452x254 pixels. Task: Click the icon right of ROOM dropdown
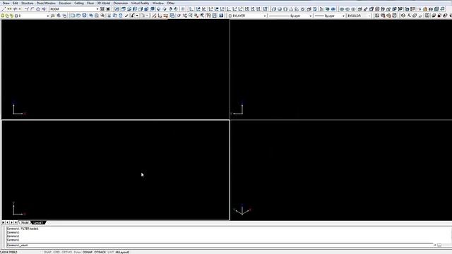point(102,9)
